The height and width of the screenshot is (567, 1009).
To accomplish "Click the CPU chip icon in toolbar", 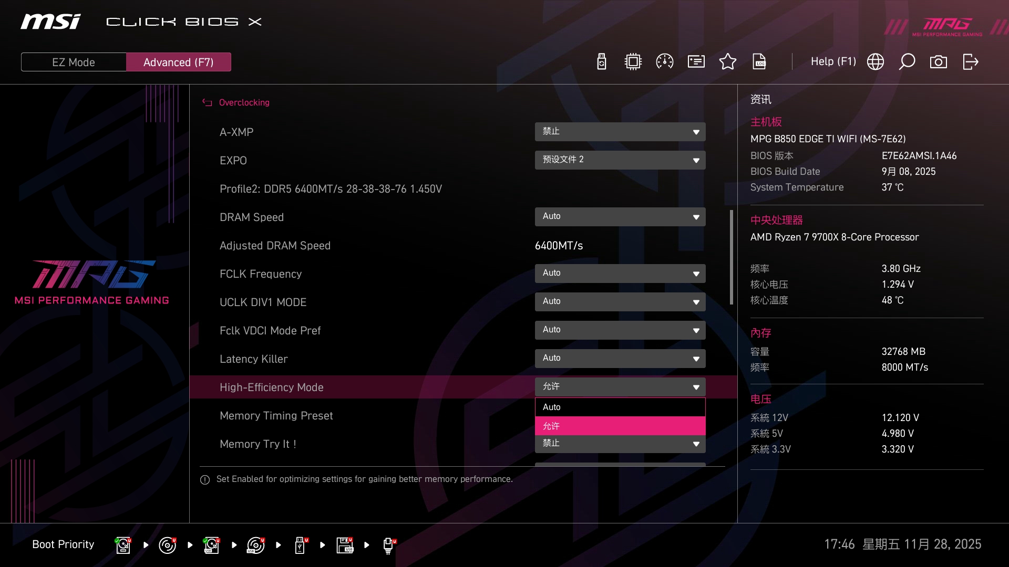I will tap(633, 62).
